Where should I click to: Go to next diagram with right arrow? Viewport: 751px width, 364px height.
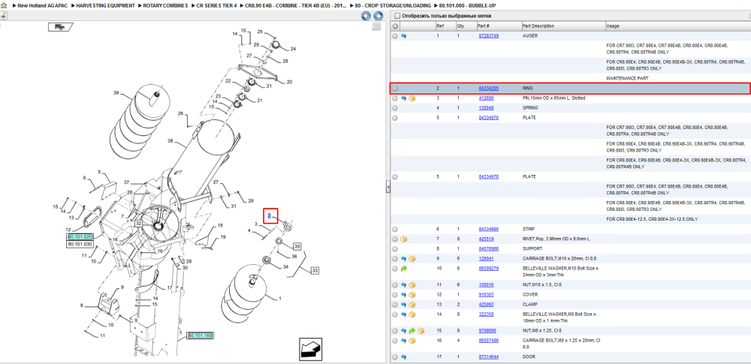pyautogui.click(x=378, y=16)
